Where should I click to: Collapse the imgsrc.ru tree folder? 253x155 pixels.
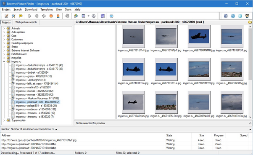pos(4,61)
